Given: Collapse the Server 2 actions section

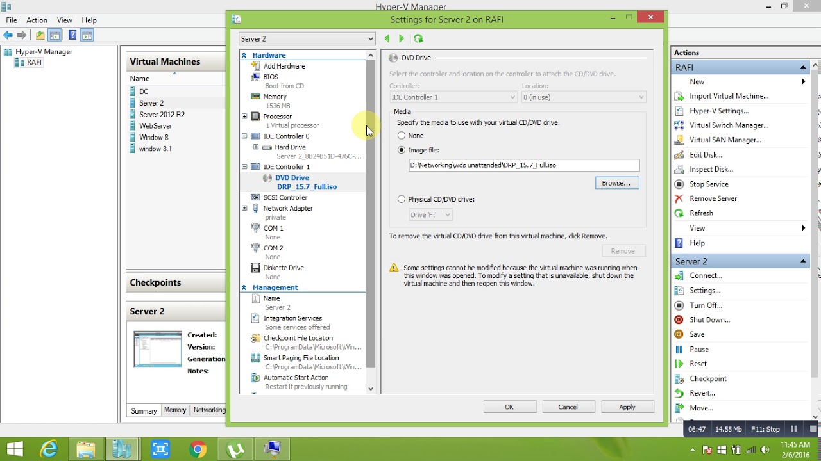Looking at the screenshot, I should (x=802, y=261).
